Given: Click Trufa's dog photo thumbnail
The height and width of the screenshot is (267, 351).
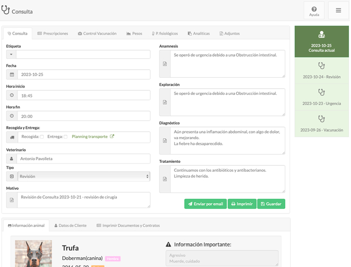Looking at the screenshot, I should pos(33,254).
